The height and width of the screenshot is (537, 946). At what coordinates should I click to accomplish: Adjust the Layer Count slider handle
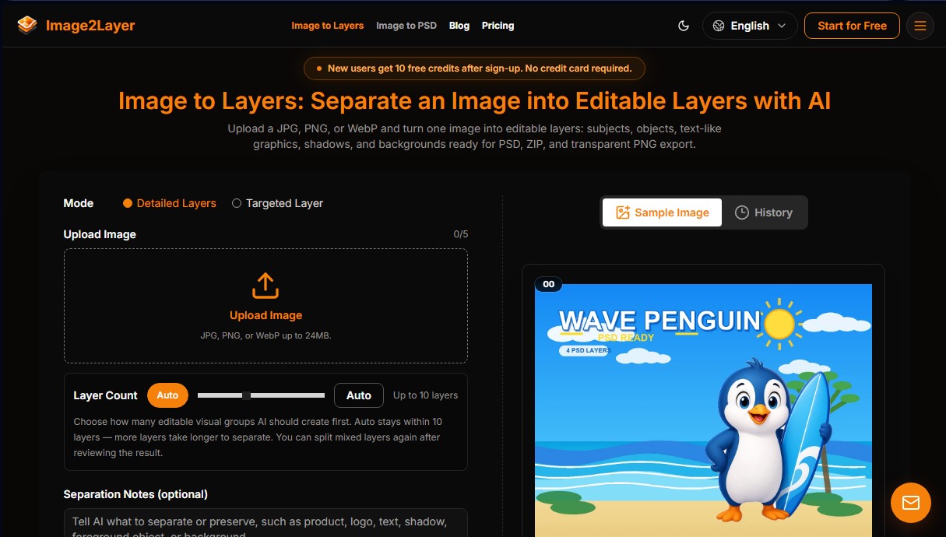pos(247,395)
